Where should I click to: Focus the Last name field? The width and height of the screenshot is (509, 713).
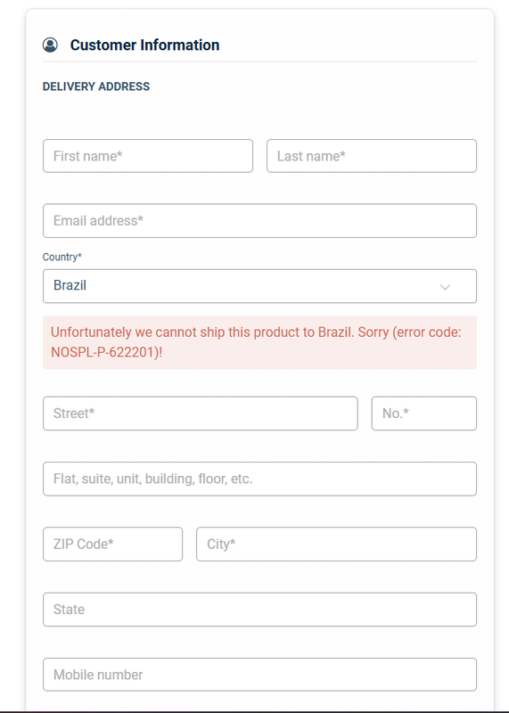[372, 156]
